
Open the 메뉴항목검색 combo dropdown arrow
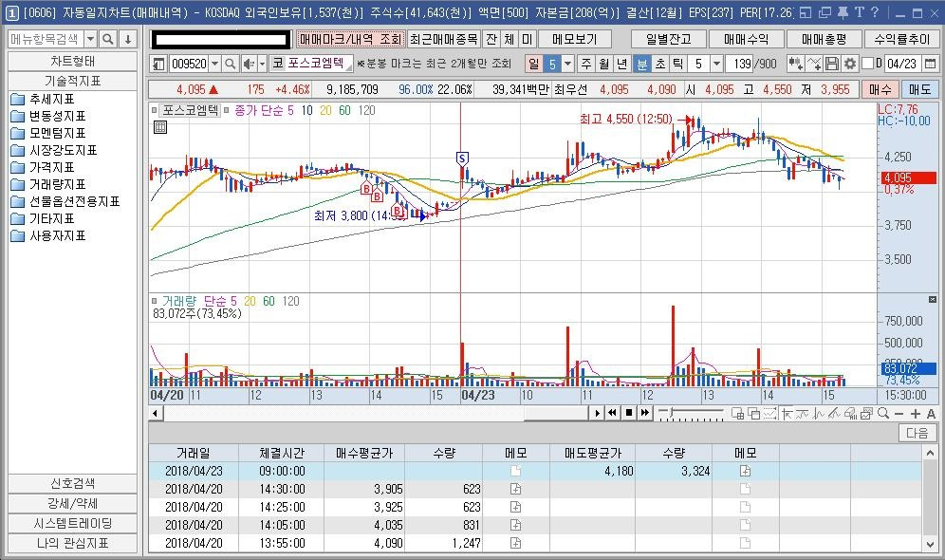(x=90, y=39)
